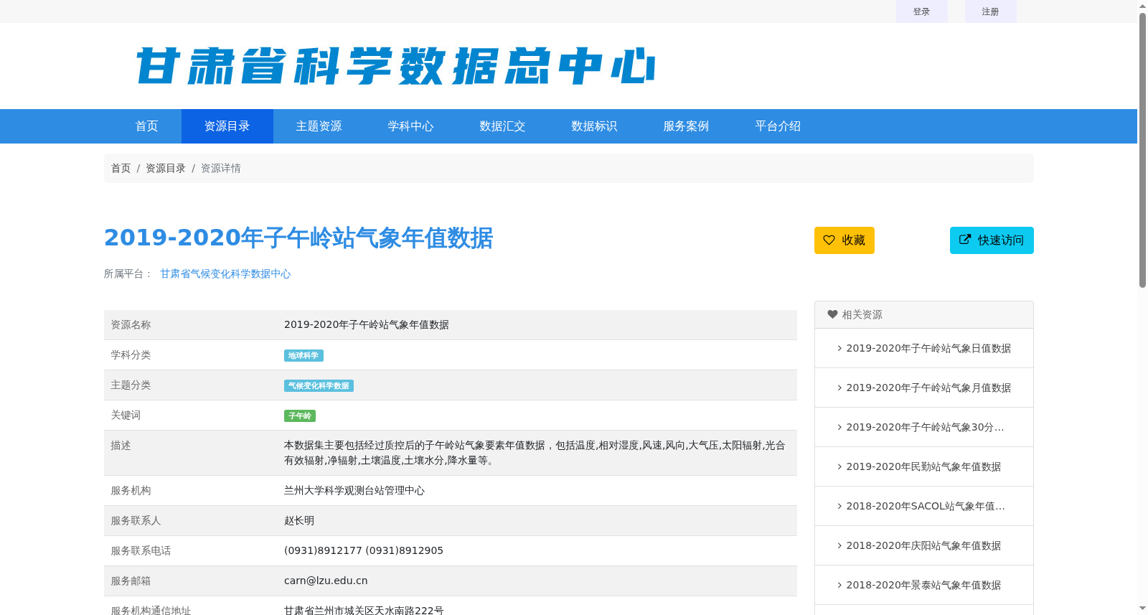
Task: Click the page title 2019-2020年子午岭站气象年值数据
Action: pos(298,238)
